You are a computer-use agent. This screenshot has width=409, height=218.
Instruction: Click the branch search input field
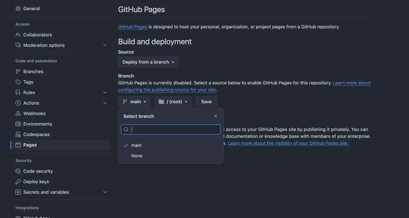[x=170, y=129]
